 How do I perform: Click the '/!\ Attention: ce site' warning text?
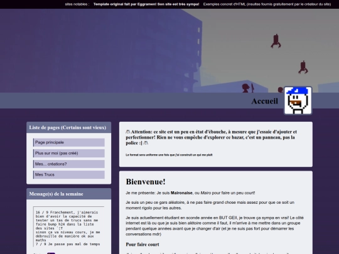click(212, 137)
